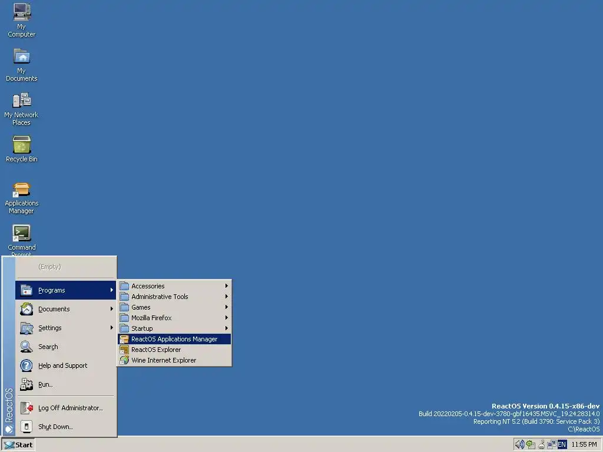Choose Search from the Start menu
The width and height of the screenshot is (603, 452).
pos(66,347)
